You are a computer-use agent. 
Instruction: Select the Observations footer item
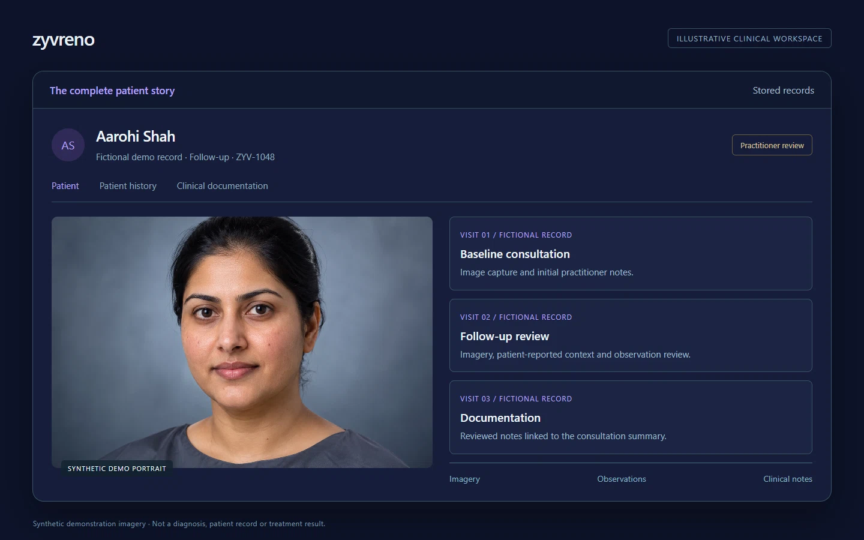tap(622, 479)
